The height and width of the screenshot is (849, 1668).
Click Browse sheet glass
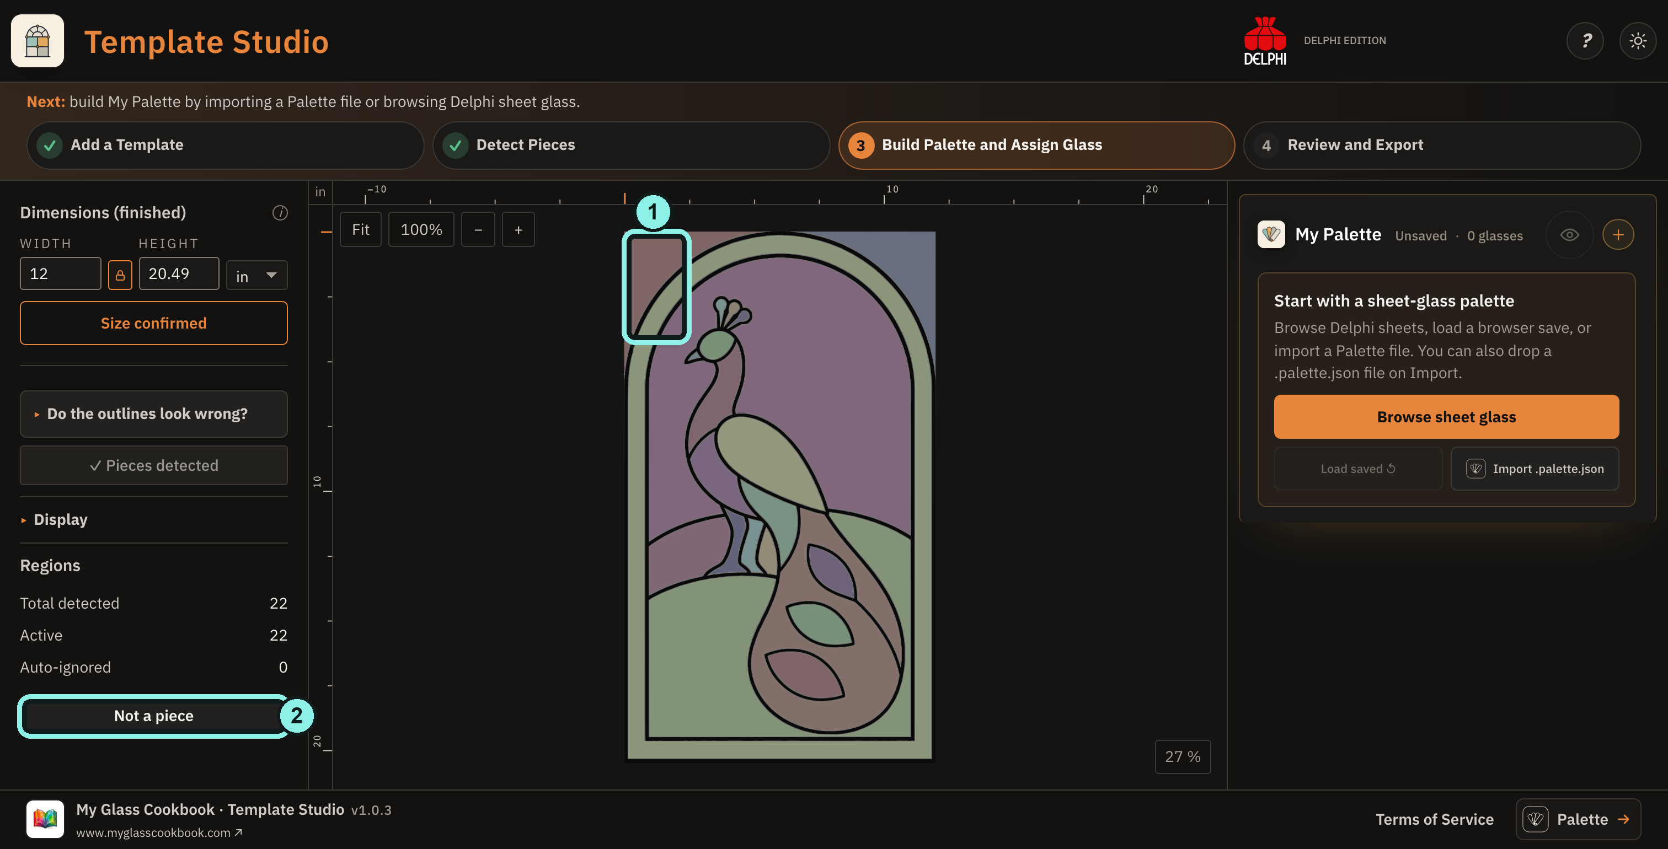(1446, 417)
